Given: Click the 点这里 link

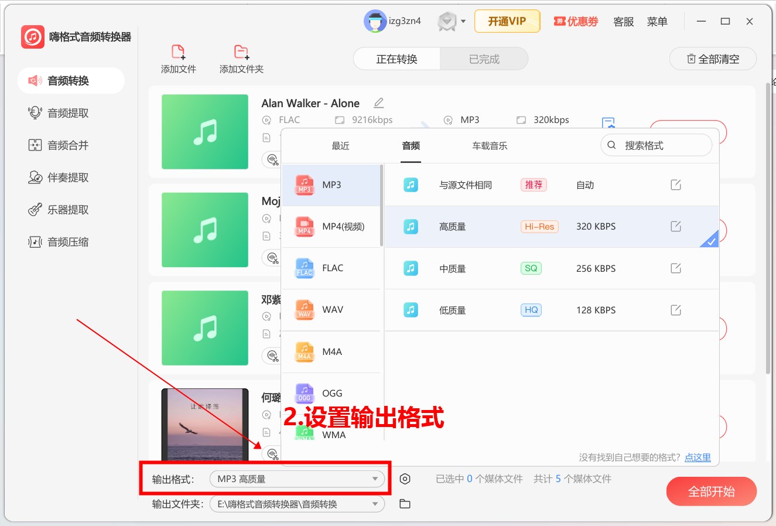Looking at the screenshot, I should click(x=698, y=457).
